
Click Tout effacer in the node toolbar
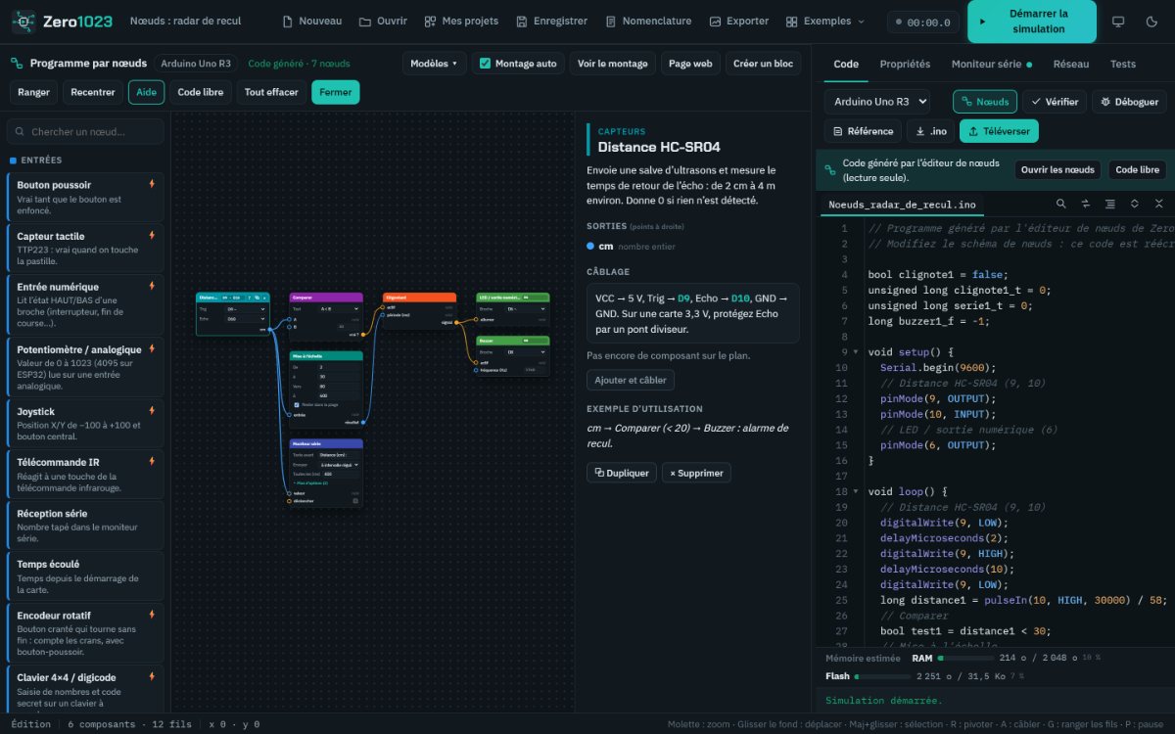[271, 92]
